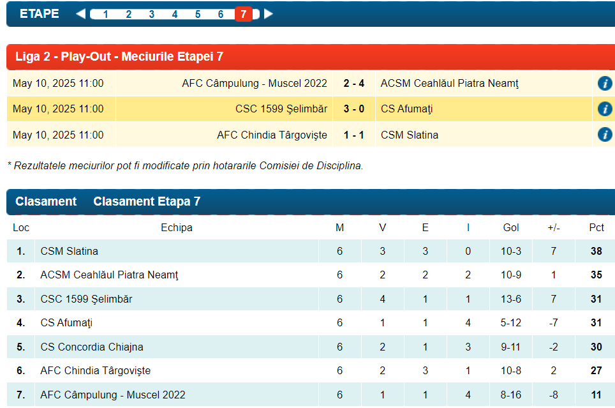Click Clasament Etapa 7 tab

[147, 202]
